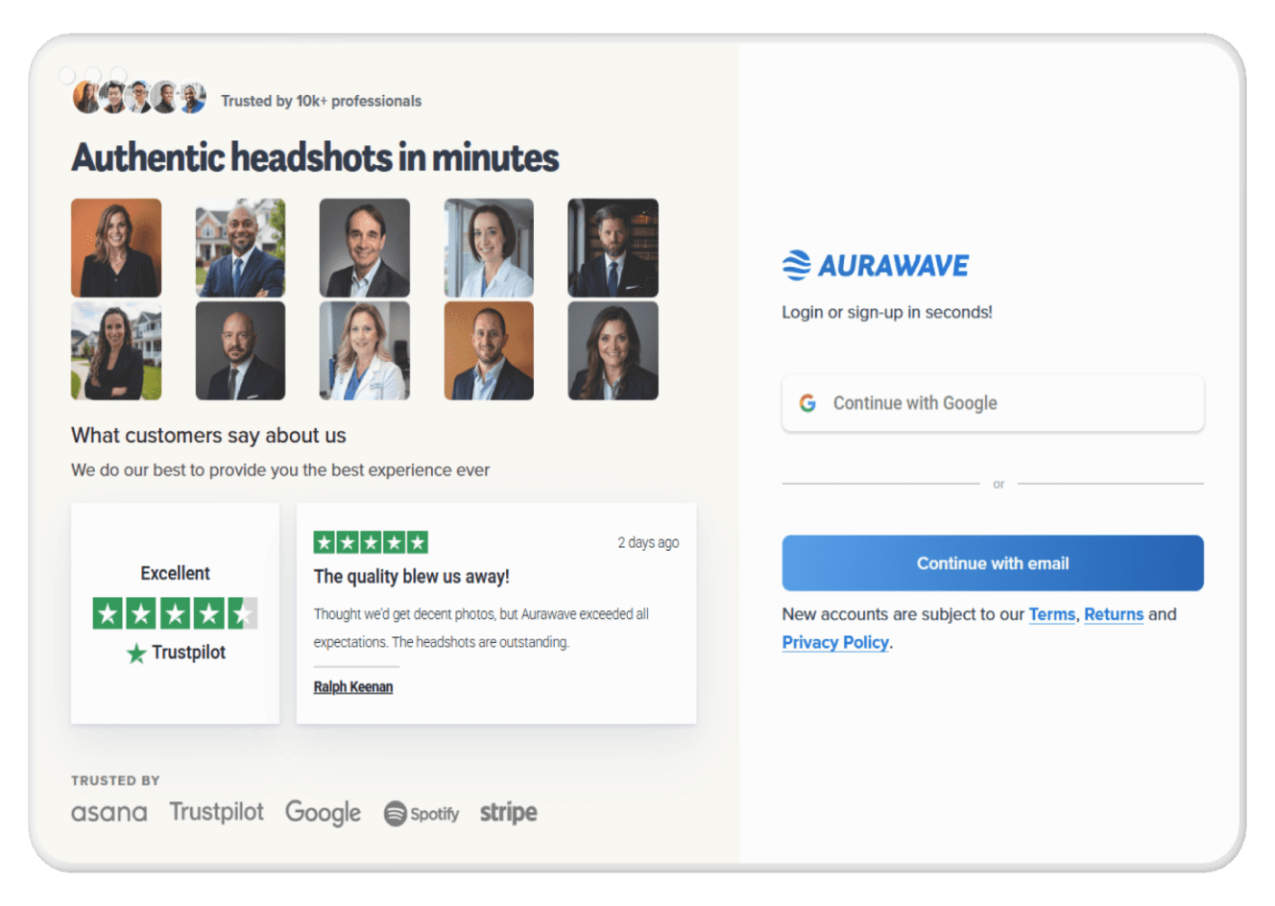Click the Spotify logo under Trusted By

[421, 814]
